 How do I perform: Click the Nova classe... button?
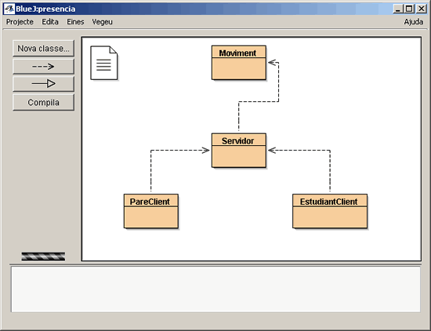[43, 49]
